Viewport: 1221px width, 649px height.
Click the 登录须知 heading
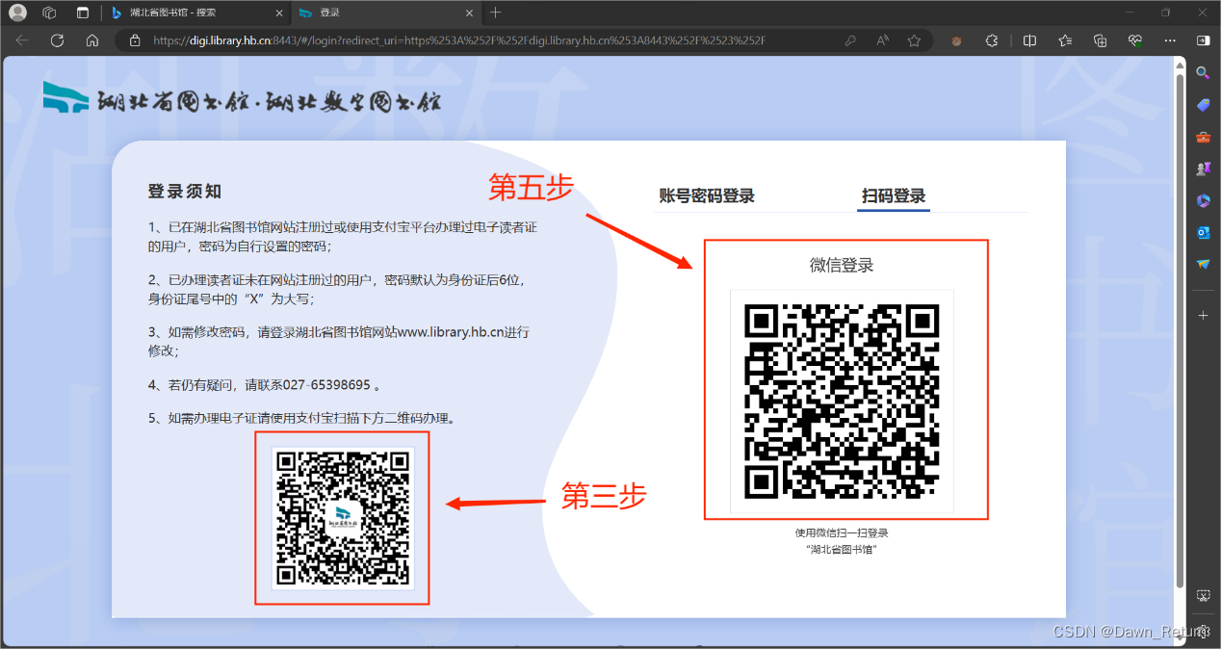pos(185,192)
